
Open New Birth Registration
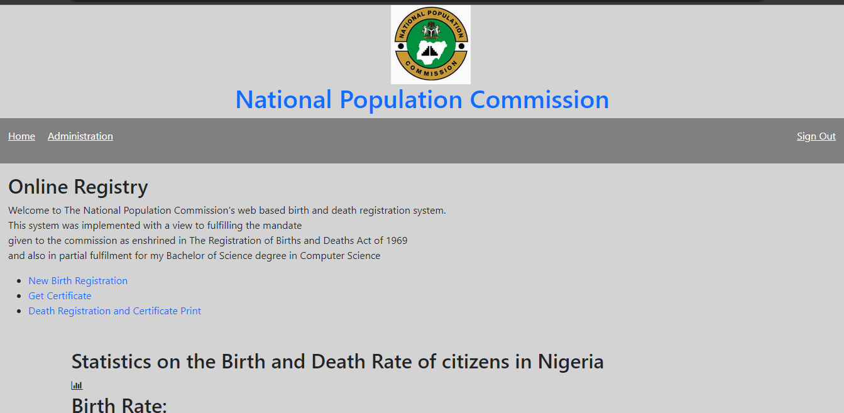pyautogui.click(x=78, y=281)
